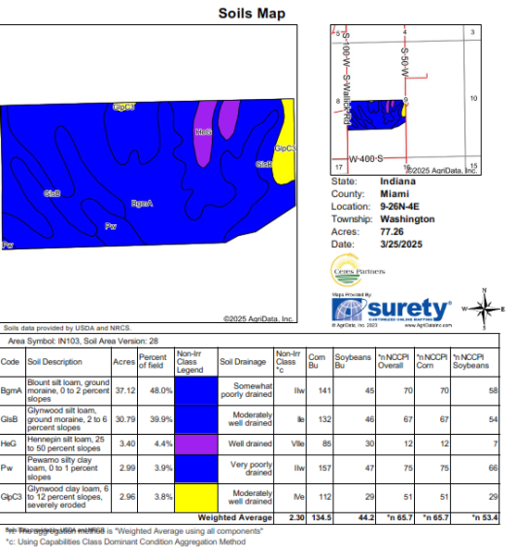
Task: Click the Pw label in map center
Action: pyautogui.click(x=110, y=226)
